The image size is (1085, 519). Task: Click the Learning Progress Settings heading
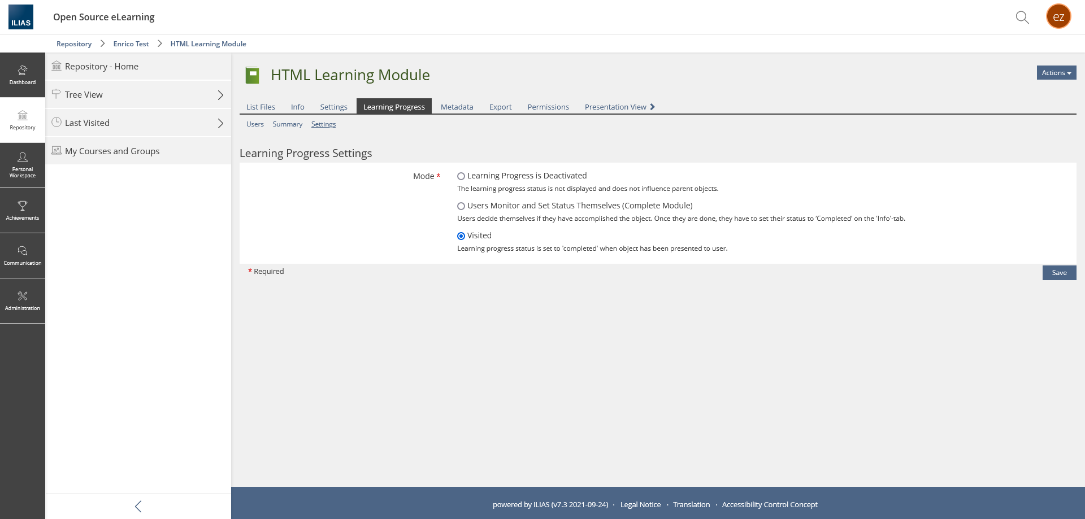pyautogui.click(x=306, y=153)
